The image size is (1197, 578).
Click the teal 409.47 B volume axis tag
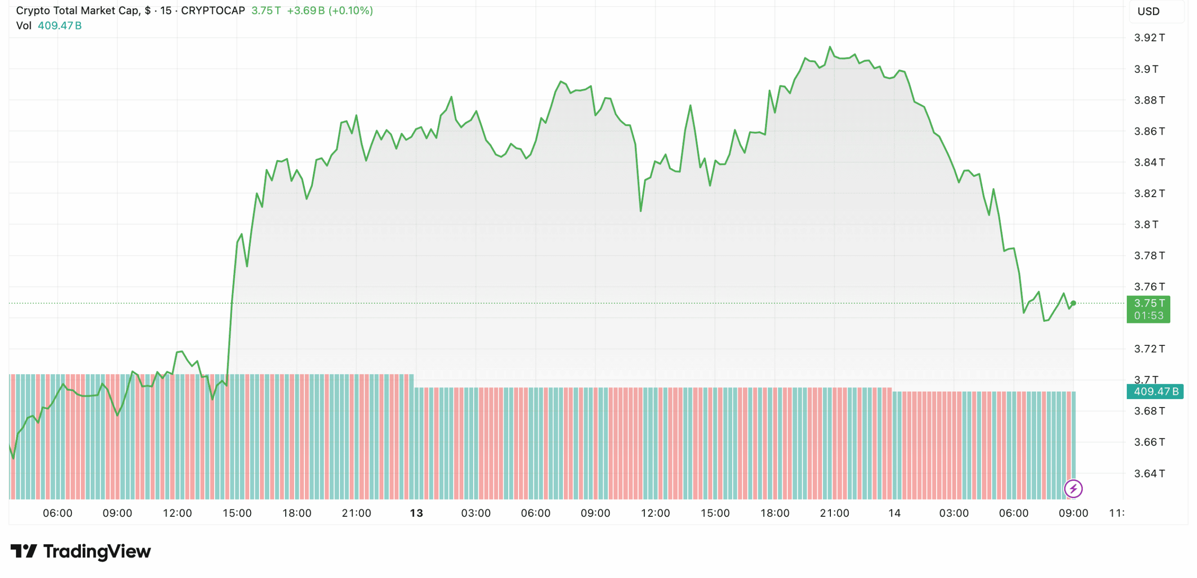click(x=1154, y=392)
